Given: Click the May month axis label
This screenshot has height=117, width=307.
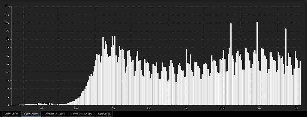Looking at the screenshot, I should point(149,108).
